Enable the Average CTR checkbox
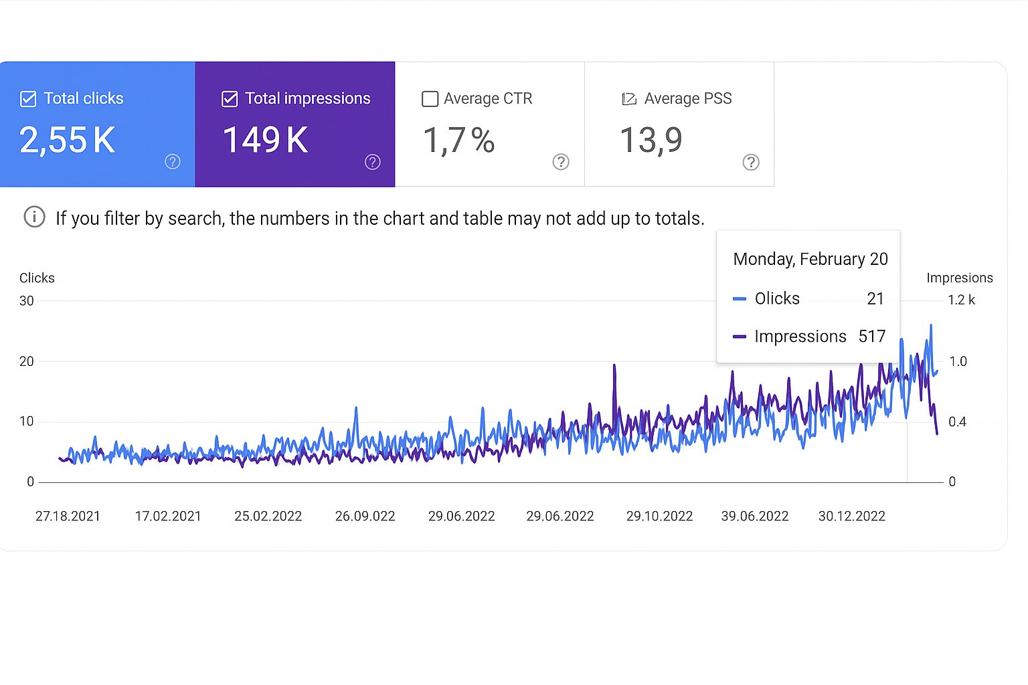Viewport: 1028px width, 685px height. [430, 99]
